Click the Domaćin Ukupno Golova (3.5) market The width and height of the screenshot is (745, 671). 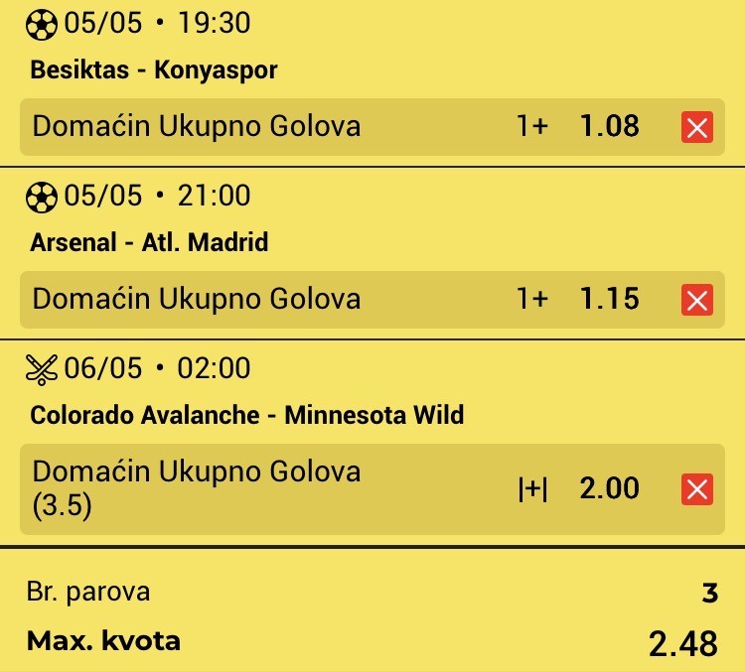click(197, 488)
